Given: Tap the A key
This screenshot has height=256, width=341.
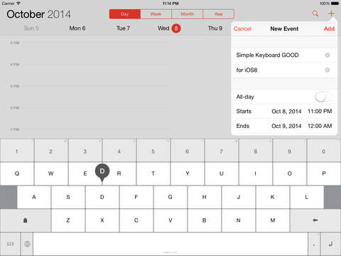Looking at the screenshot, I should (34, 197).
